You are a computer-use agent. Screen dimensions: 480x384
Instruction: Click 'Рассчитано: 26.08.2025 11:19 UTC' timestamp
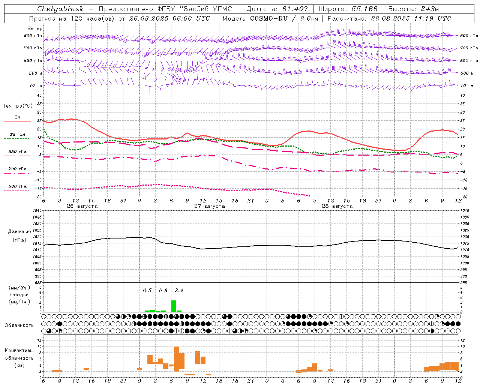[389, 18]
